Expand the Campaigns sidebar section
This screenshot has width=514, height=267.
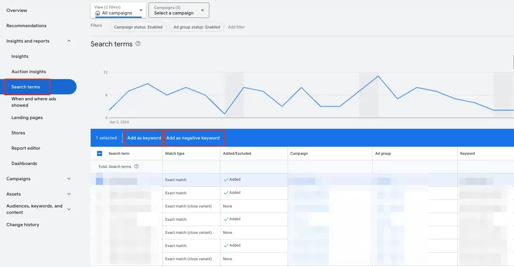click(69, 179)
